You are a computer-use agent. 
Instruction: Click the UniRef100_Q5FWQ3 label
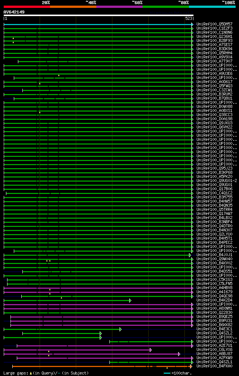214,86
